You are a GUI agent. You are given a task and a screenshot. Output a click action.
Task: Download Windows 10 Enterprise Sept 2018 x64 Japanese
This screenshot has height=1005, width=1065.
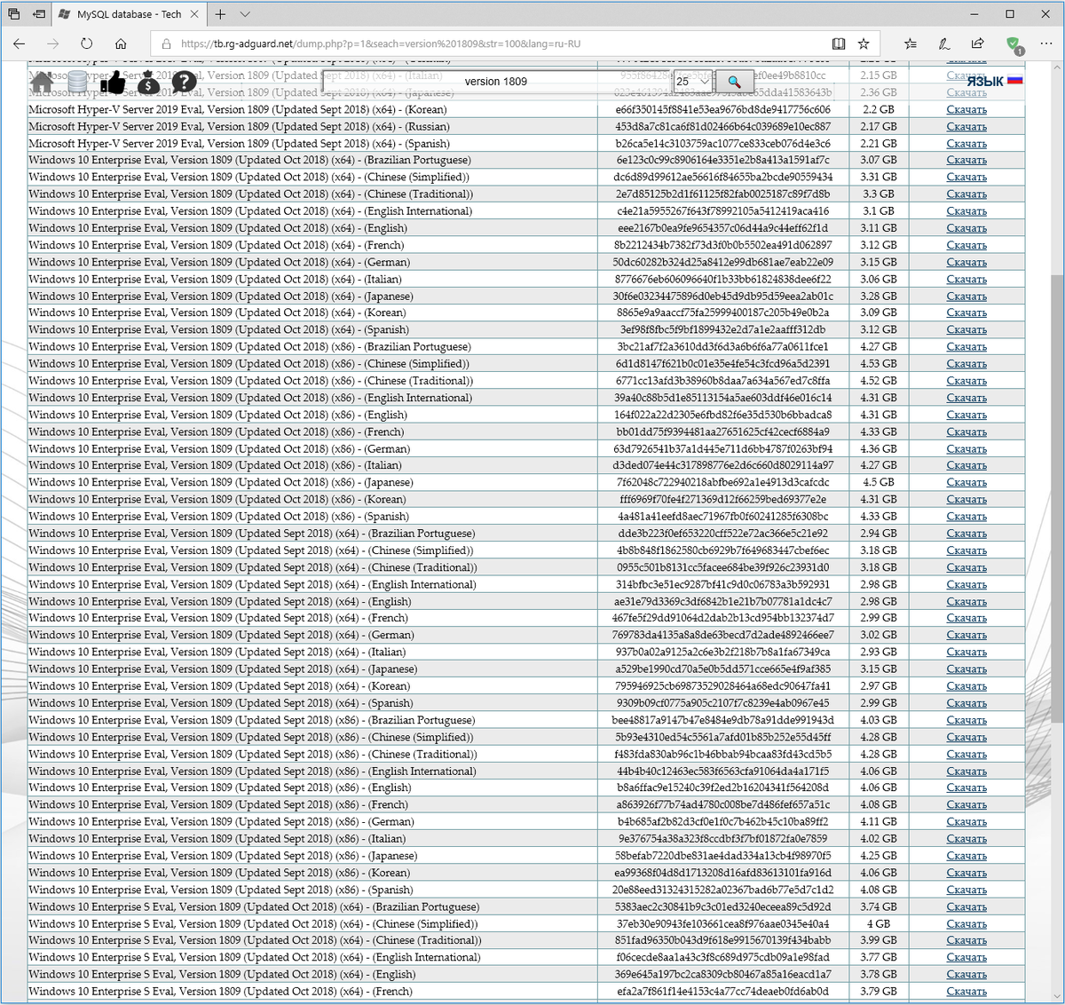(966, 669)
